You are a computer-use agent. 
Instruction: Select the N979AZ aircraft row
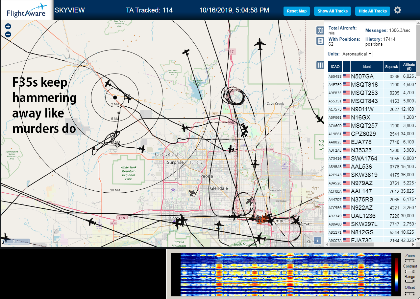[x=372, y=183]
